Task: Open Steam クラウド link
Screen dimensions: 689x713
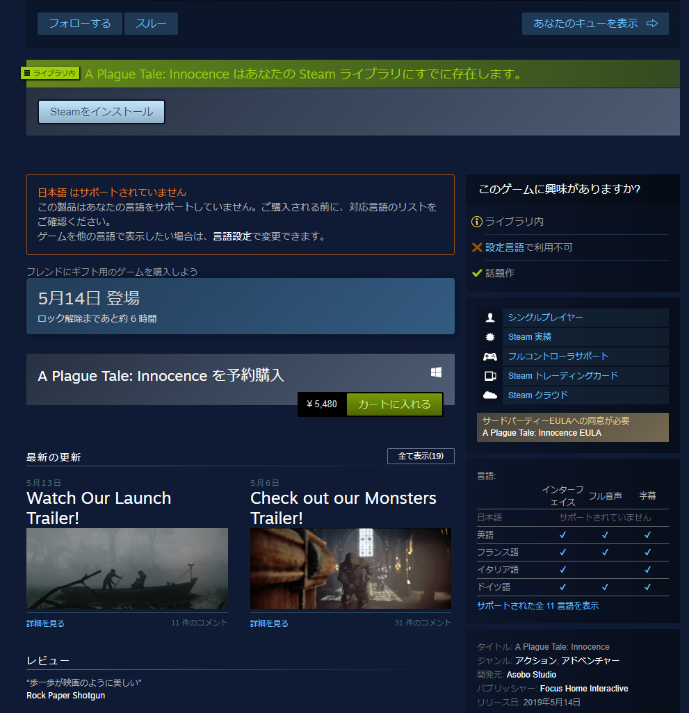Action: pos(538,395)
